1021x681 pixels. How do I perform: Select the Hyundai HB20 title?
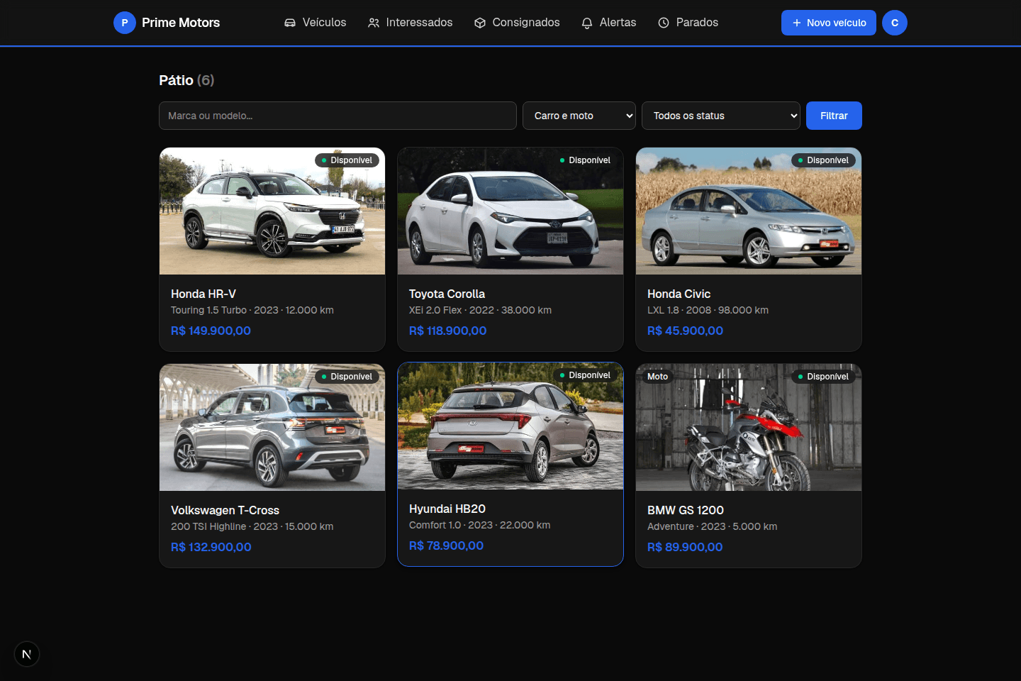pyautogui.click(x=447, y=509)
